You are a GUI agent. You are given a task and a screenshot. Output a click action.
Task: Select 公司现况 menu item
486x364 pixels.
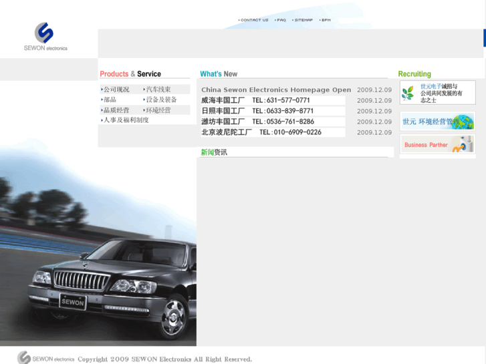(115, 89)
